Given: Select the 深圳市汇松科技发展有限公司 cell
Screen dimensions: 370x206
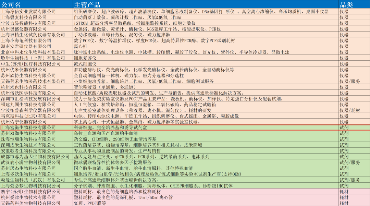Looking at the screenshot, I should point(36,99).
